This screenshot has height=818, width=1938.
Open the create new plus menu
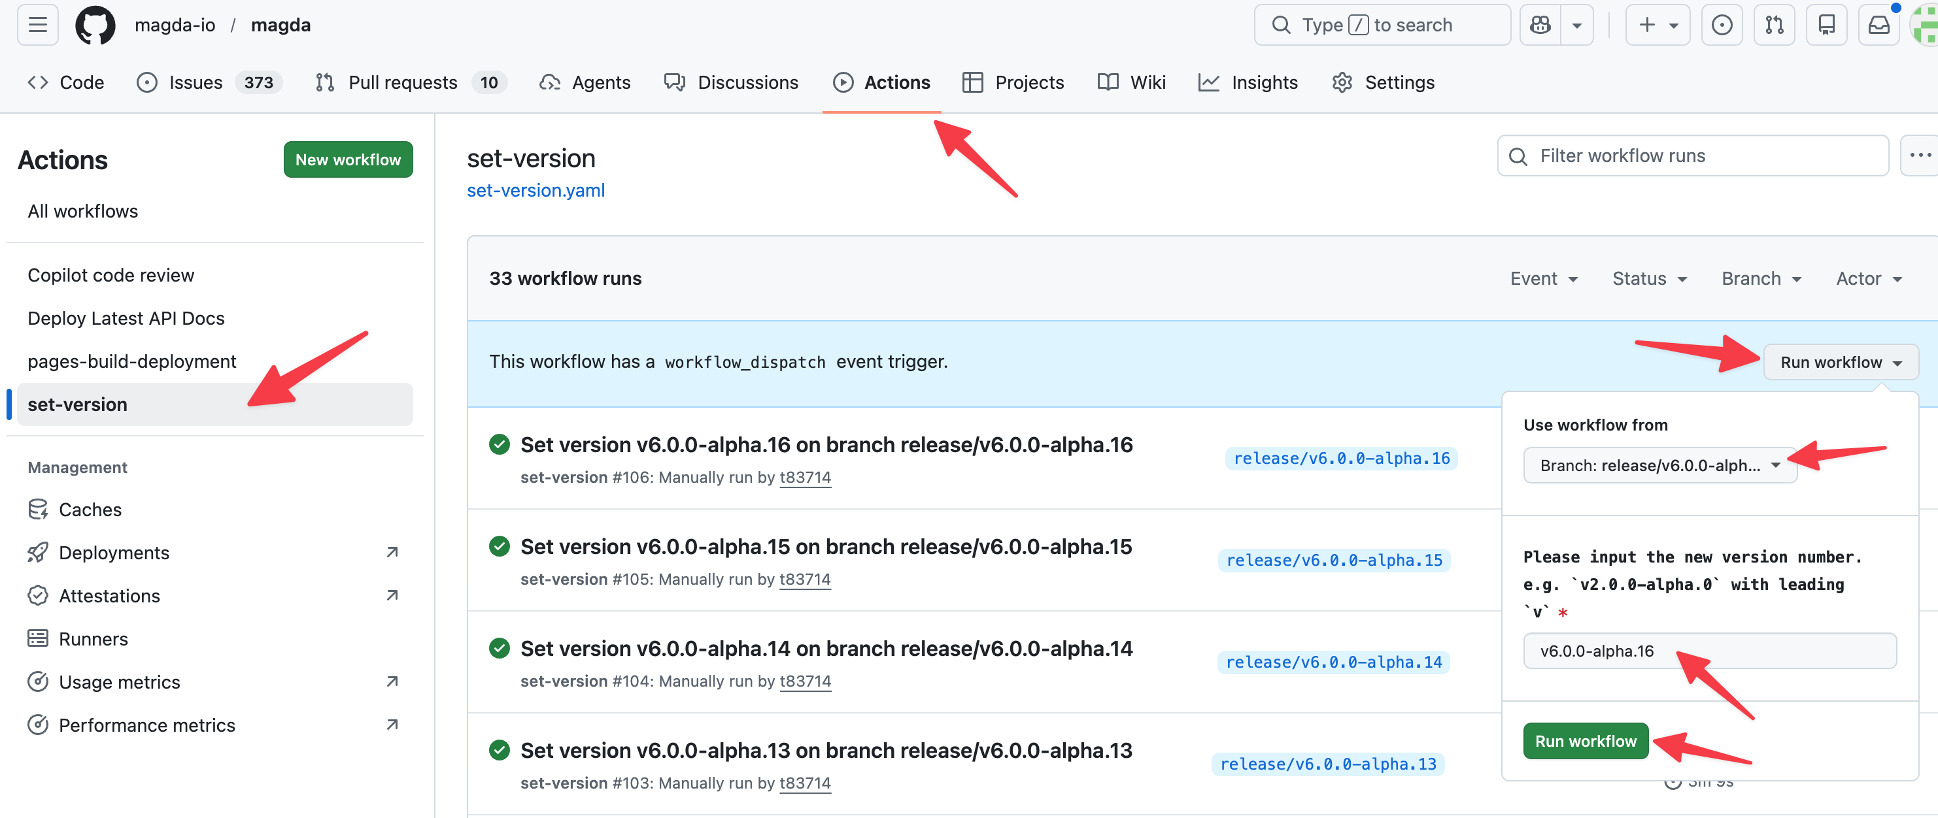point(1657,25)
